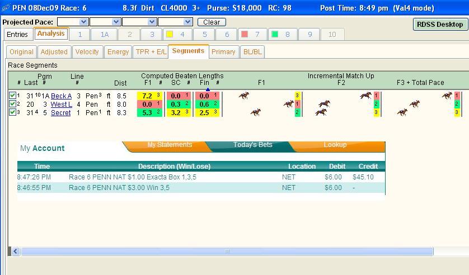Click the Secret horse icon in F1 column
Screen dimensions: 469x275
coord(256,112)
